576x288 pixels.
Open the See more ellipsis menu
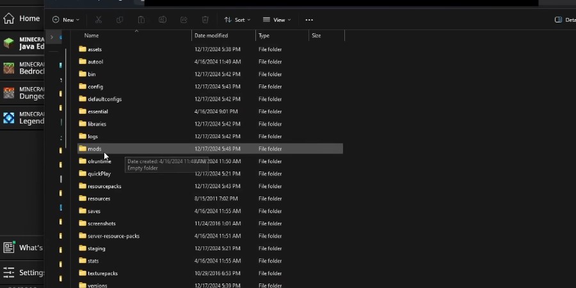(x=309, y=20)
